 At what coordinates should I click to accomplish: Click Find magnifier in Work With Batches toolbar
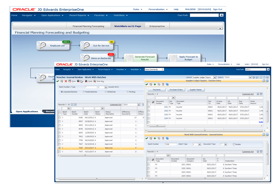click(62, 81)
